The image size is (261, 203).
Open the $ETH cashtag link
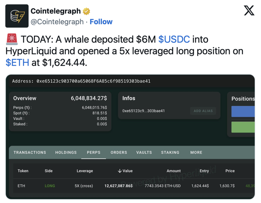[17, 63]
